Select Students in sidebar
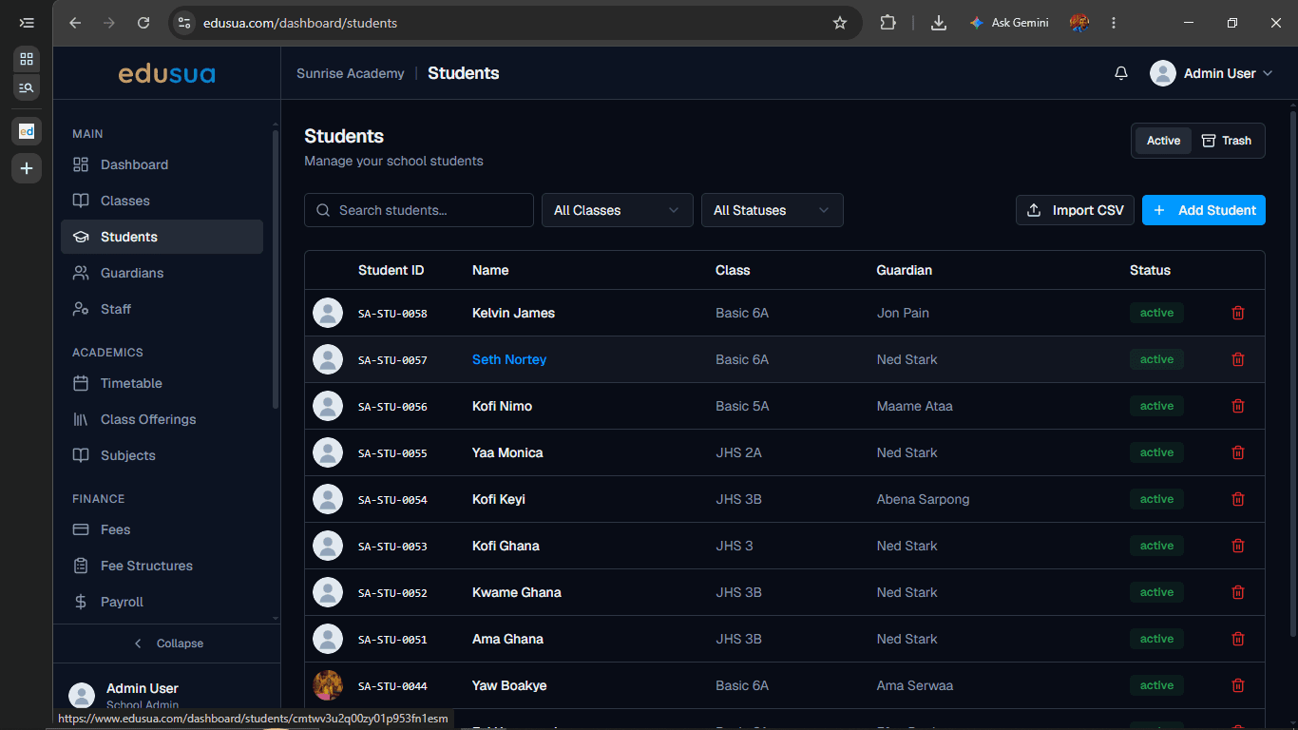Screen dimensions: 1298x730 pos(162,237)
